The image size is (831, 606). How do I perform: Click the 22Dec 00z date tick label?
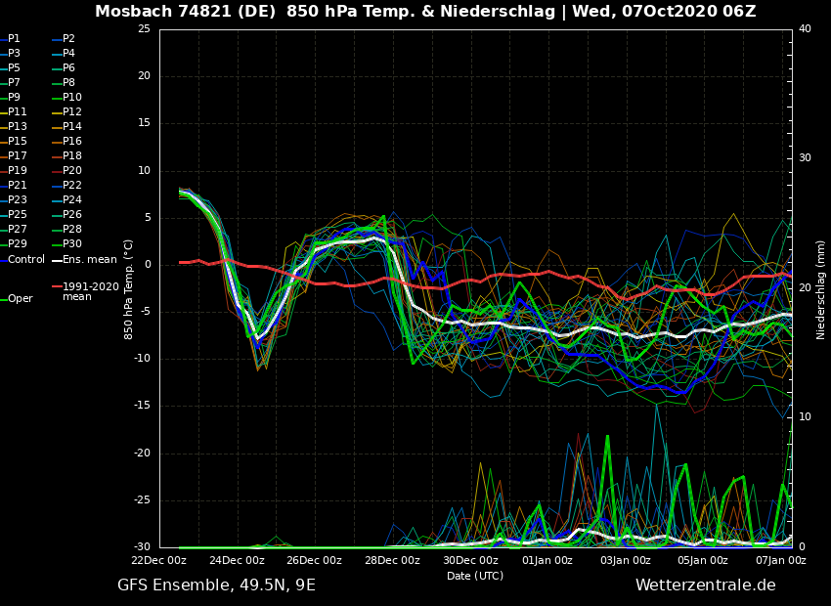pyautogui.click(x=159, y=561)
